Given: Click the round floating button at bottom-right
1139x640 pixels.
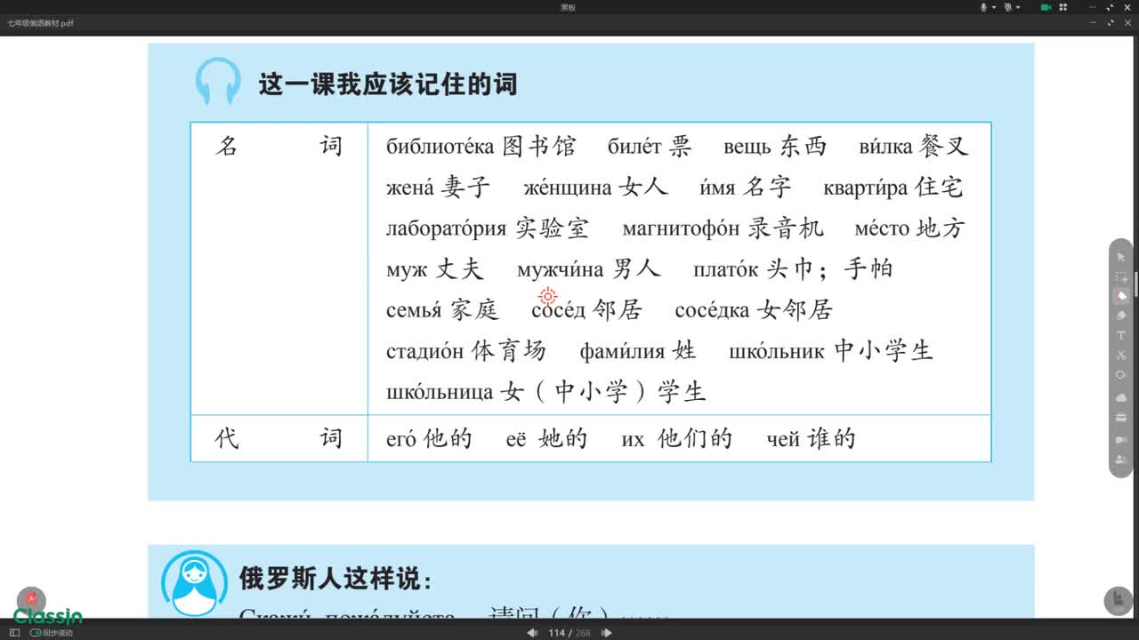Looking at the screenshot, I should click(x=1118, y=600).
